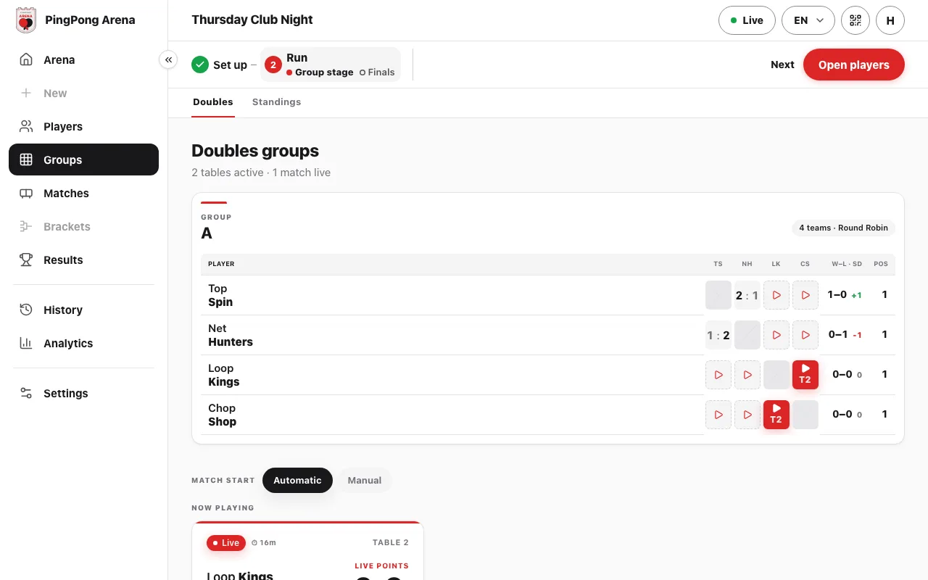Start Chop Shop vs Top Spin match
Screen dimensions: 928x580
click(x=718, y=415)
